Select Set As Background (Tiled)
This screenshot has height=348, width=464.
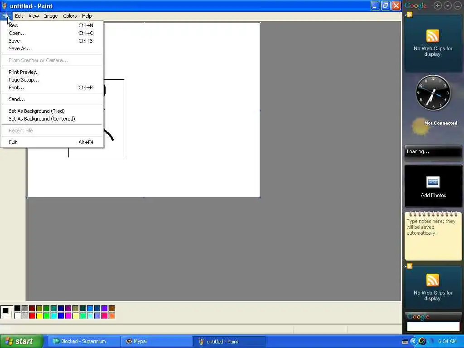(52, 111)
